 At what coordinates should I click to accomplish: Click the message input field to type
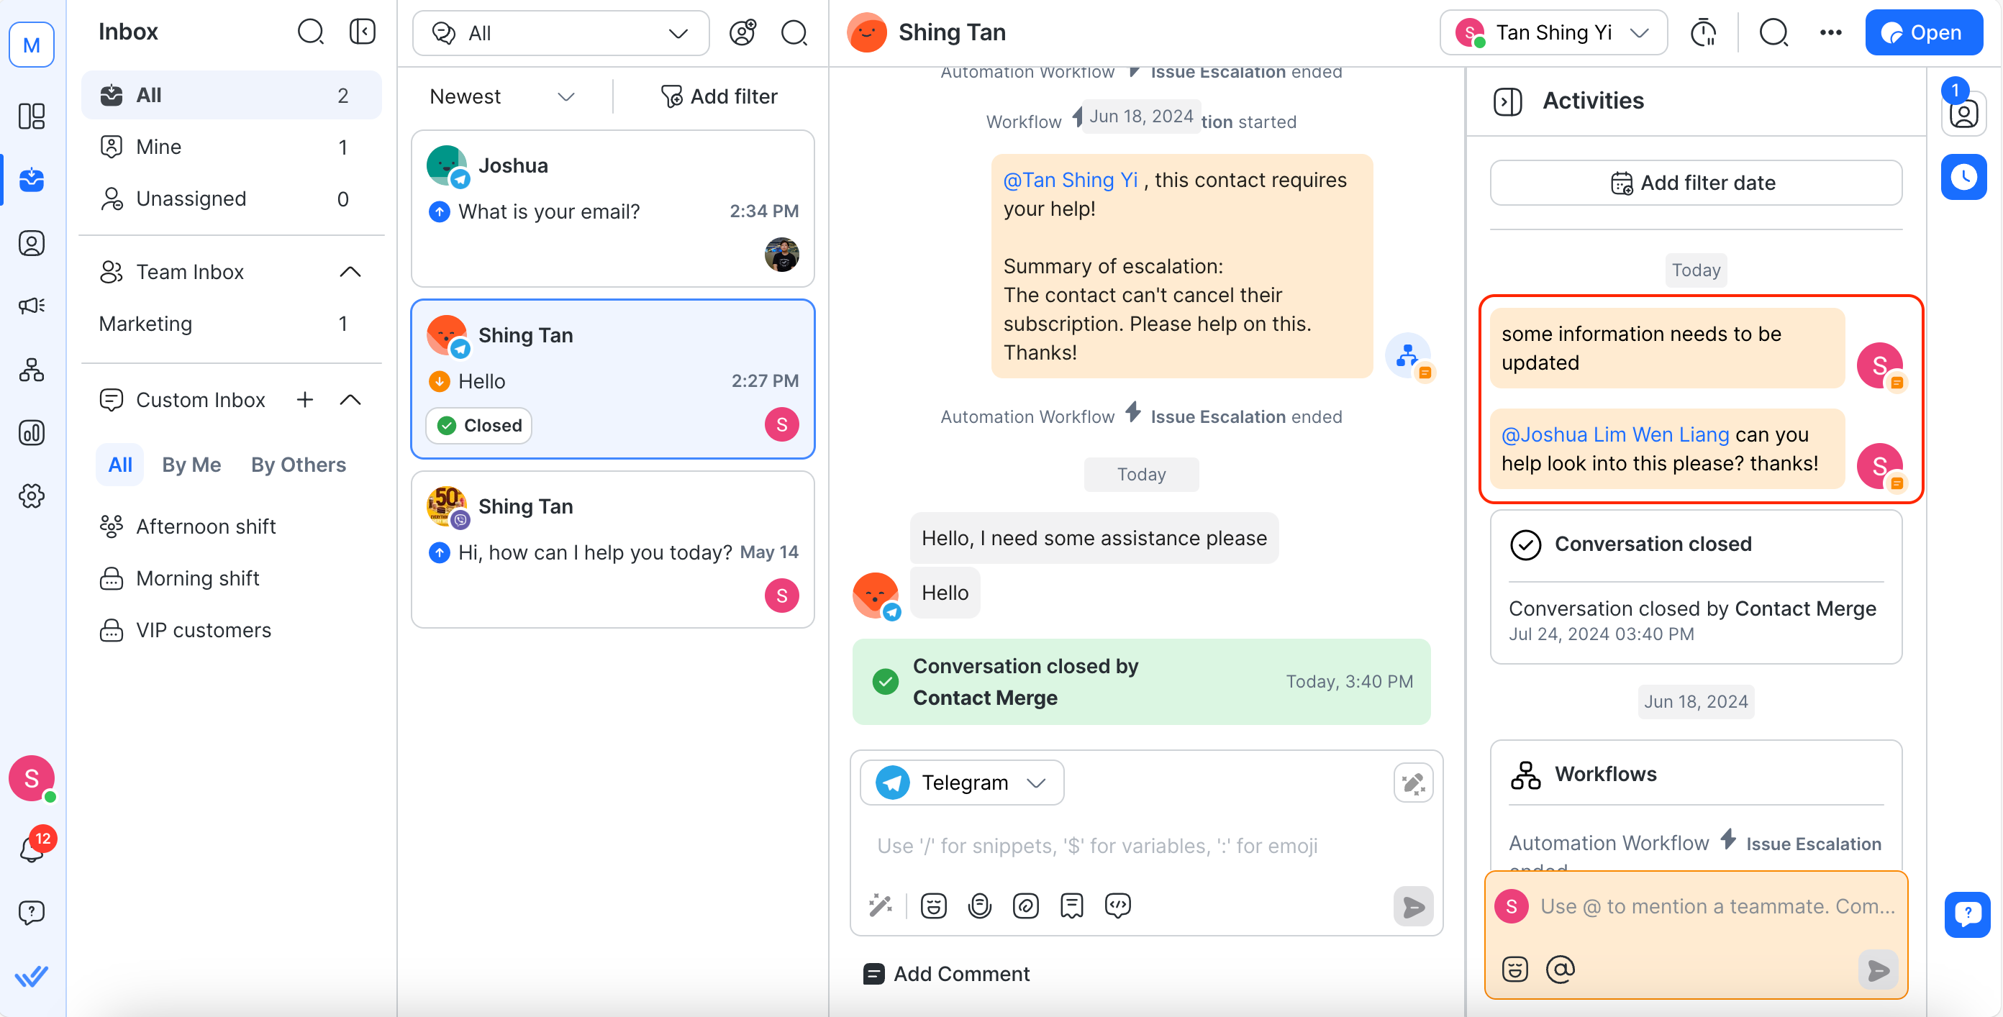(x=1145, y=844)
